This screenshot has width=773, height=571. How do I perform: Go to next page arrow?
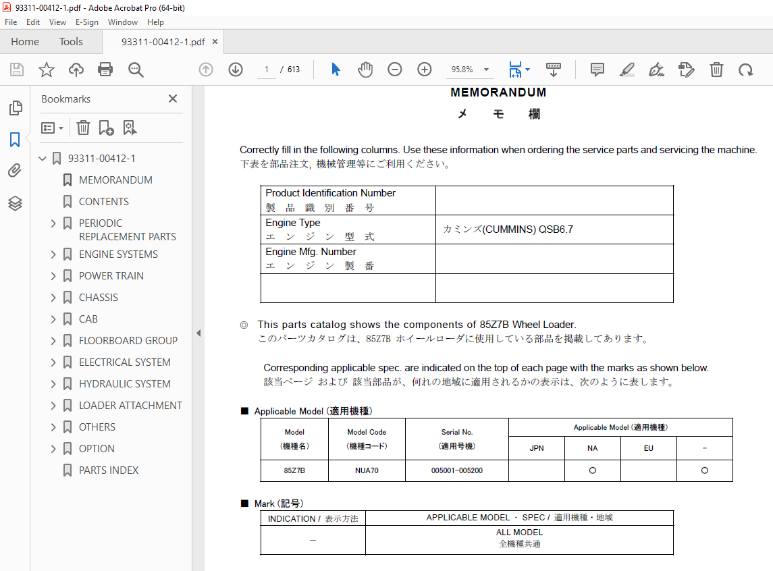point(236,70)
